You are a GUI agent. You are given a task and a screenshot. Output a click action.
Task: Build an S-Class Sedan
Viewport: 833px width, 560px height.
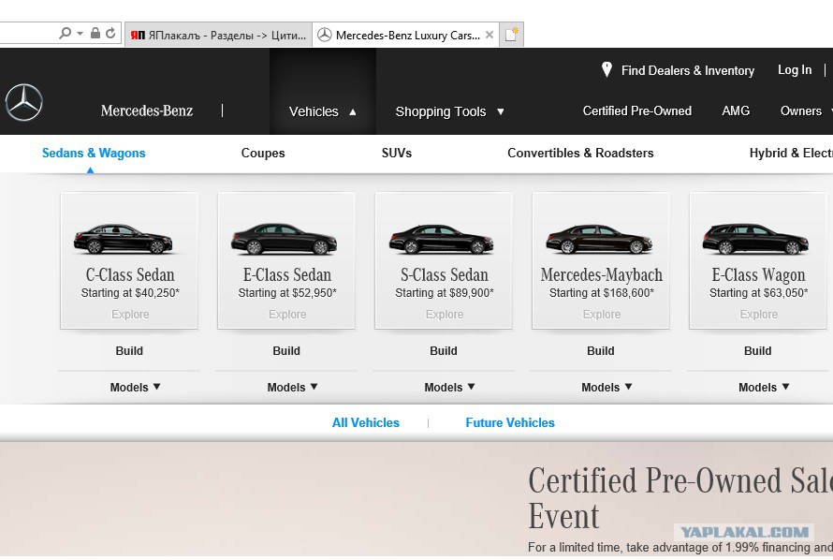tap(444, 350)
